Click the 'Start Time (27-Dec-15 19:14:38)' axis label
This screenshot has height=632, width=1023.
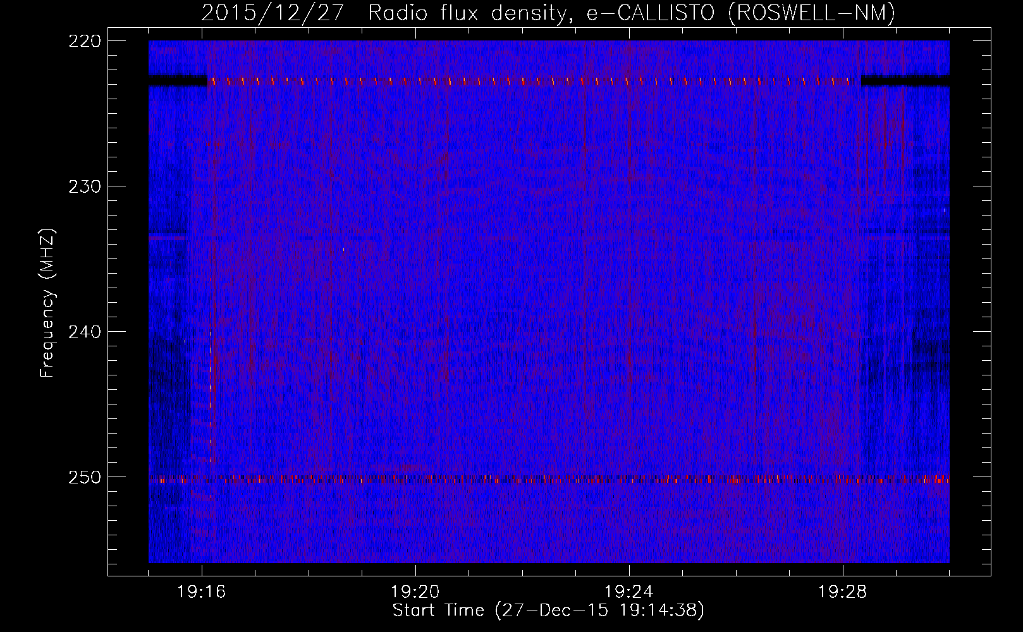coord(548,611)
